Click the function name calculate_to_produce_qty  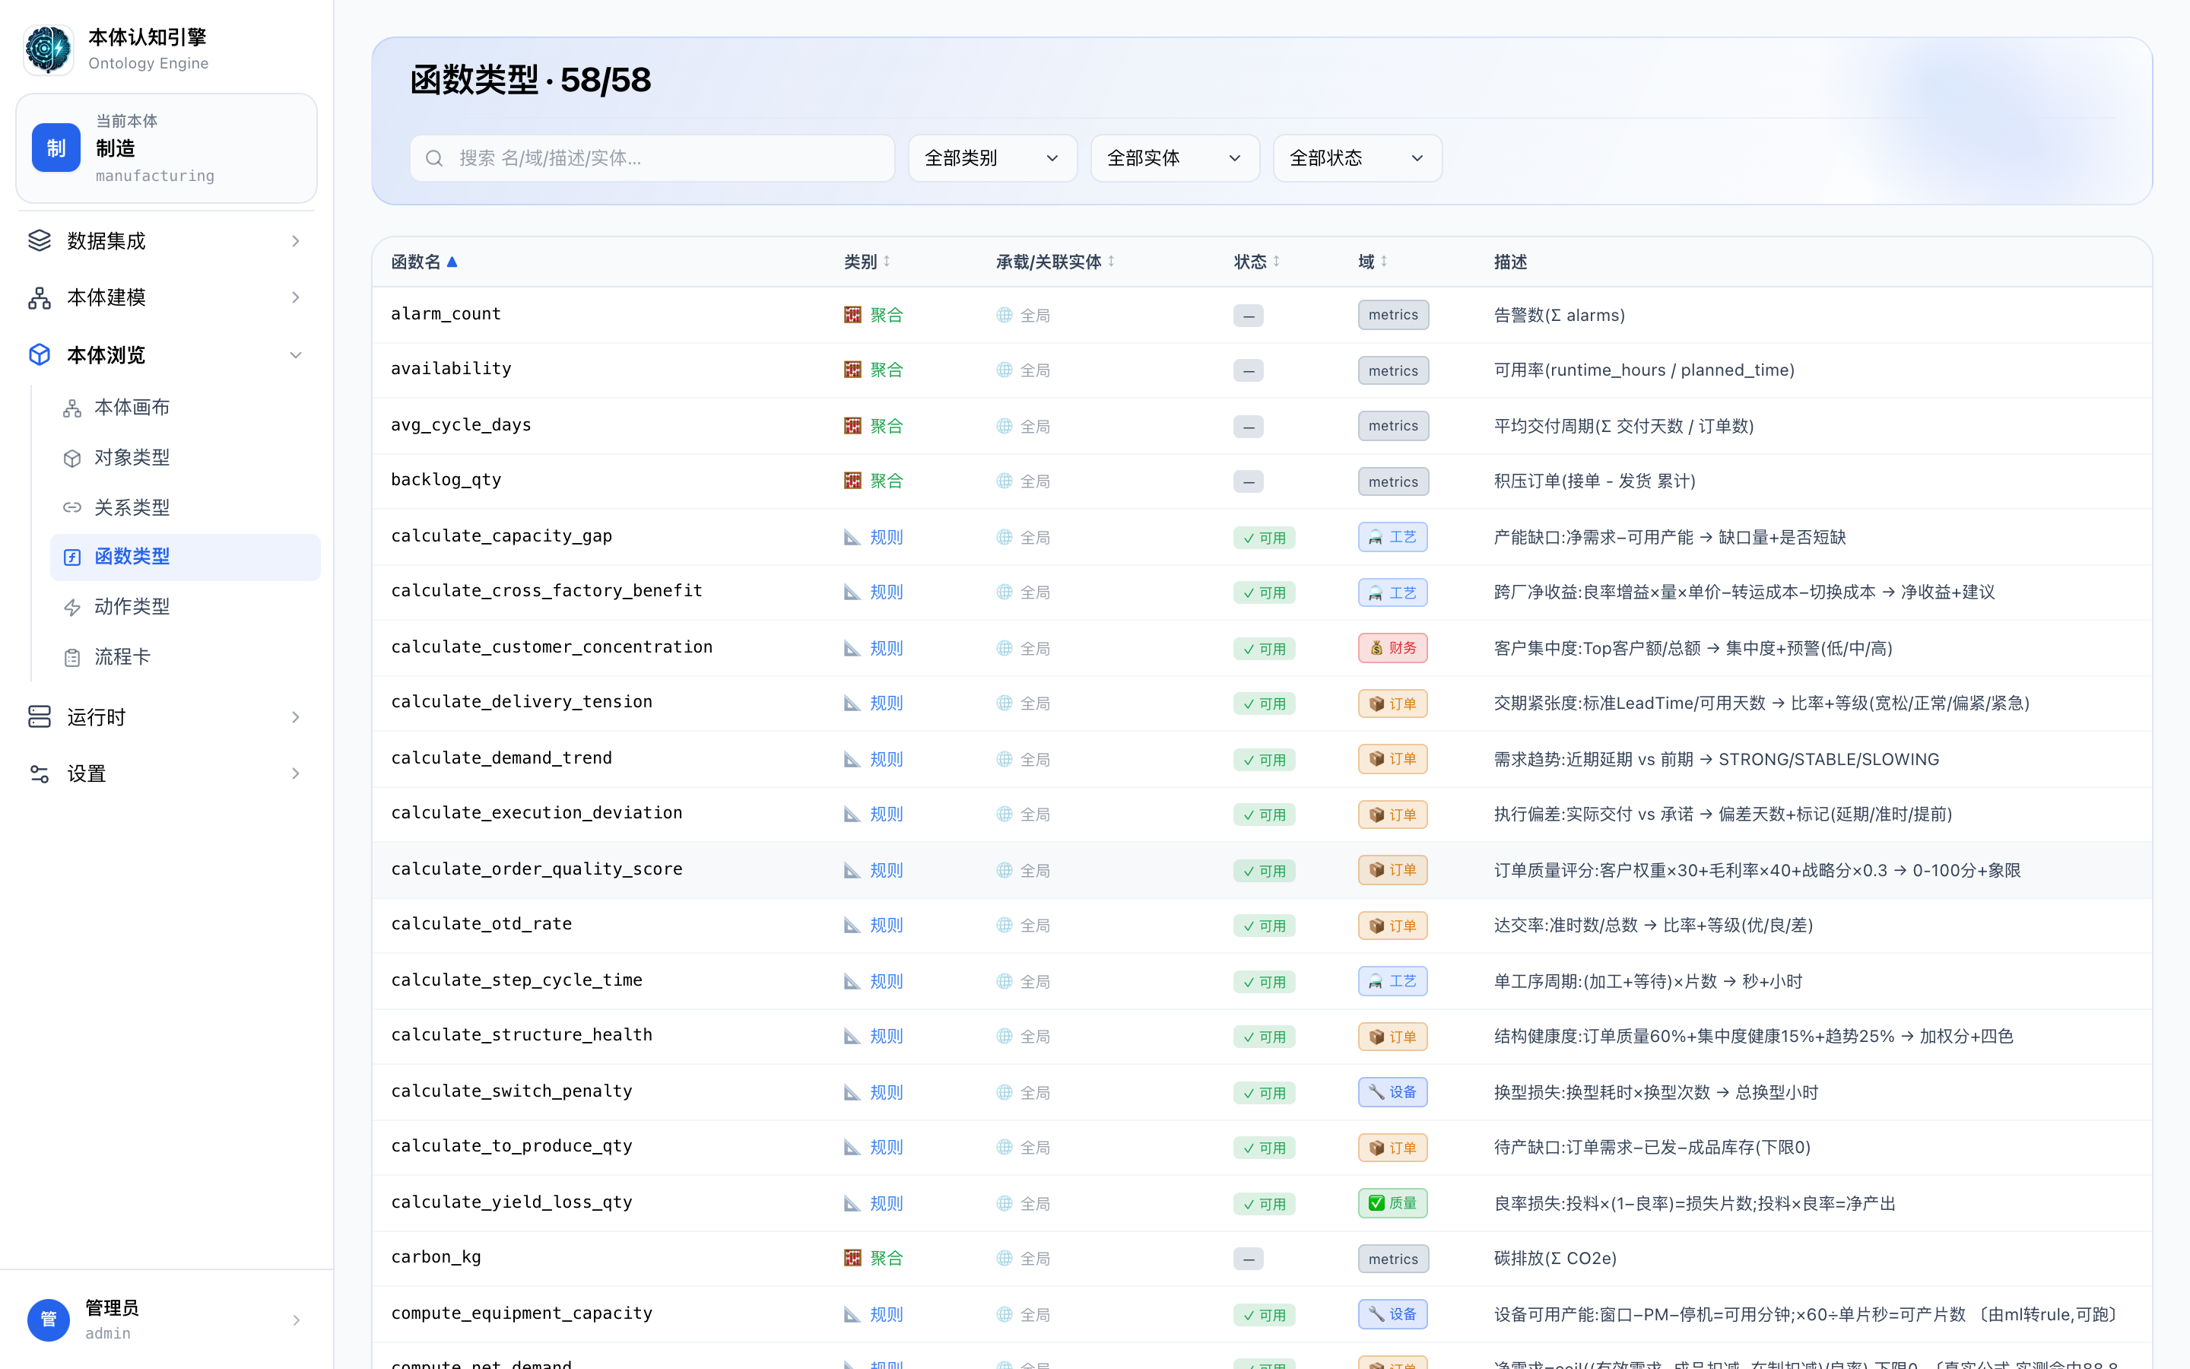(511, 1146)
